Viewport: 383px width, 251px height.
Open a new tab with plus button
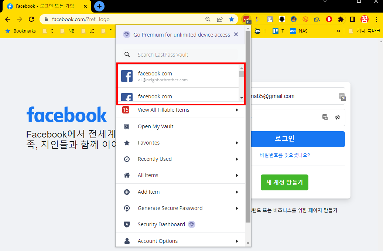coord(99,6)
